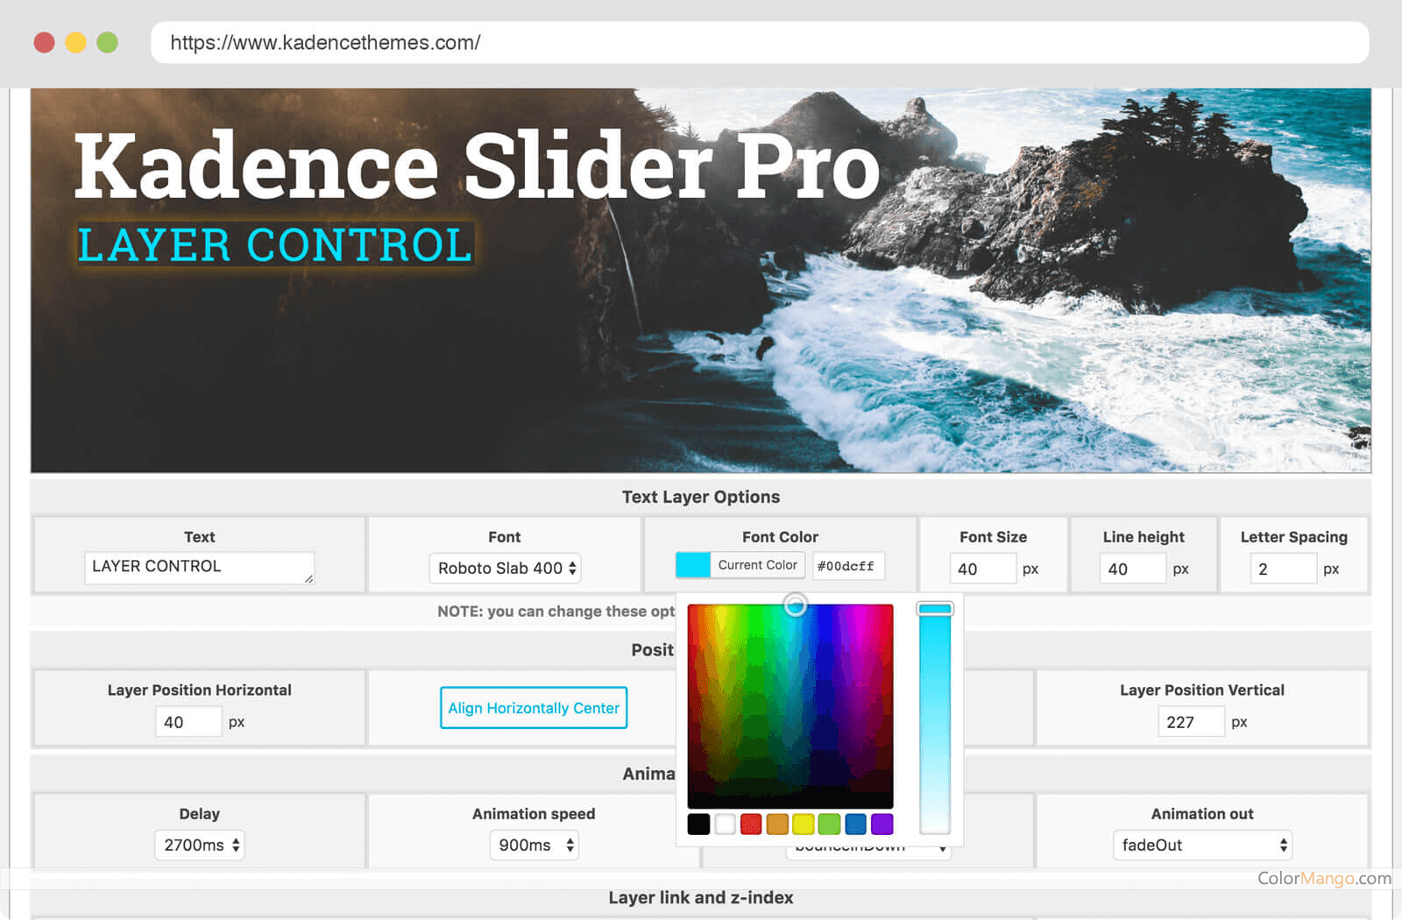Click the Layer Position Vertical 227 field
The width and height of the screenshot is (1402, 920).
[1190, 721]
